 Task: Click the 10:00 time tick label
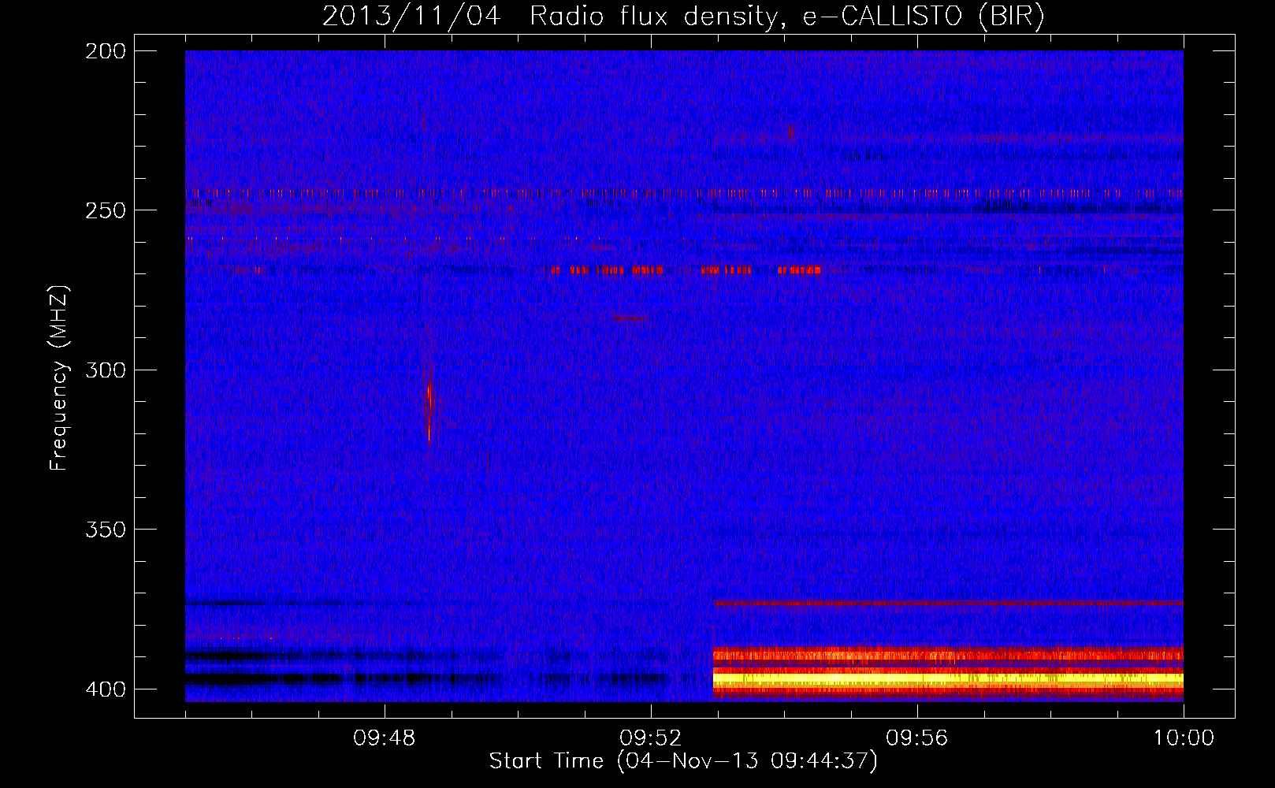1184,738
